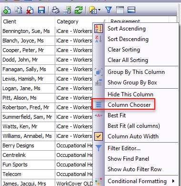Select Best Fit menu entry
181x186 pixels.
point(117,115)
